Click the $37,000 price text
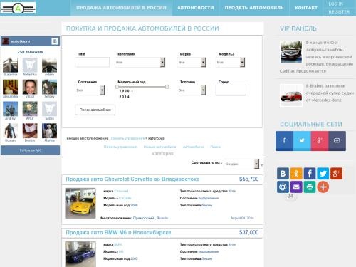356x267 pixels. pyautogui.click(x=249, y=232)
